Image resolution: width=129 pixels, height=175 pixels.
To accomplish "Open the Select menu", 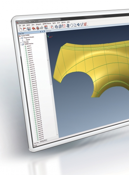I will (28, 25).
